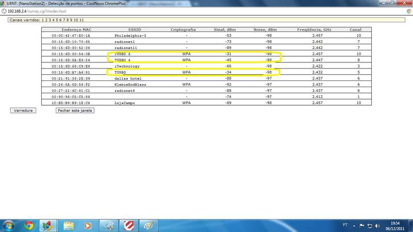Image resolution: width=413 pixels, height=232 pixels.
Task: Open the red-and-white striped app in taskbar
Action: [129, 226]
